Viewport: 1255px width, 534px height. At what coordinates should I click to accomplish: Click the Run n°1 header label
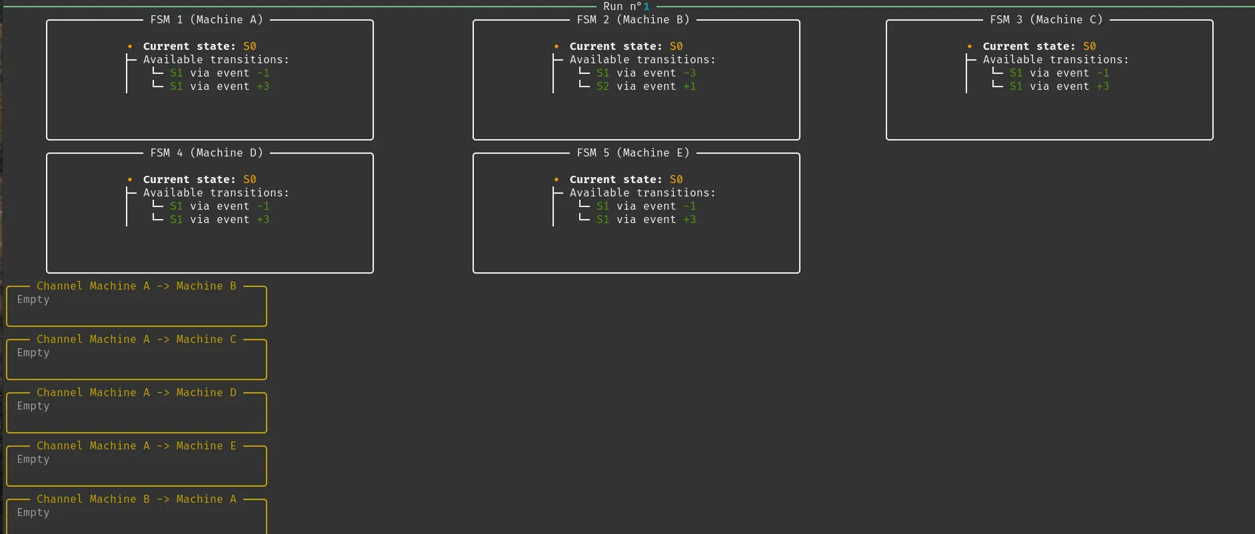tap(626, 7)
